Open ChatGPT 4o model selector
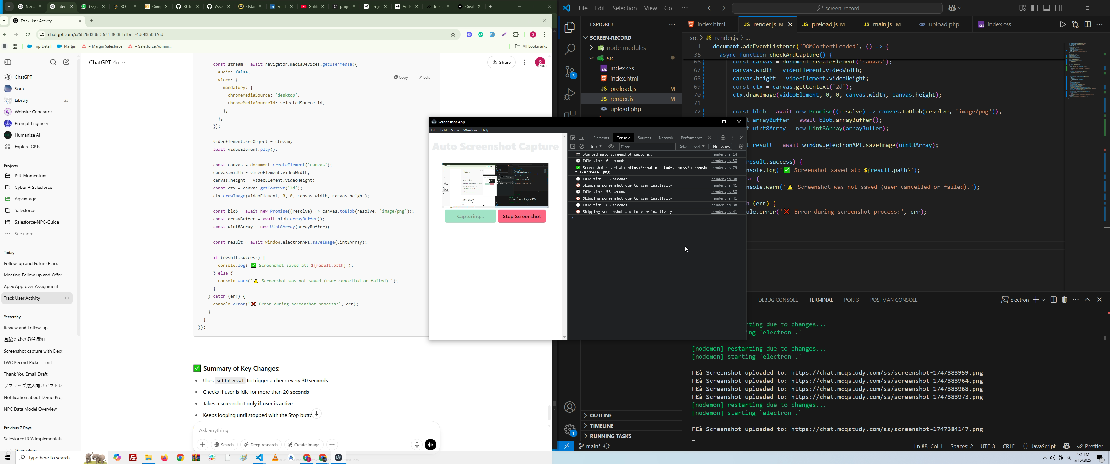1110x464 pixels. coord(107,63)
